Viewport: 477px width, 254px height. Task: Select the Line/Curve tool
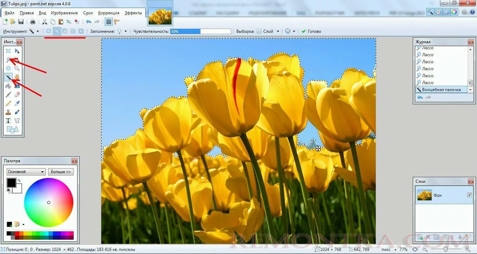pos(17,121)
